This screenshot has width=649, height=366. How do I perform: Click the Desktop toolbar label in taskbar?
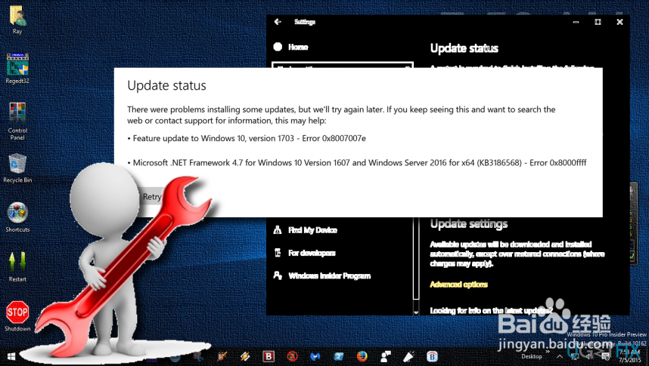click(532, 356)
